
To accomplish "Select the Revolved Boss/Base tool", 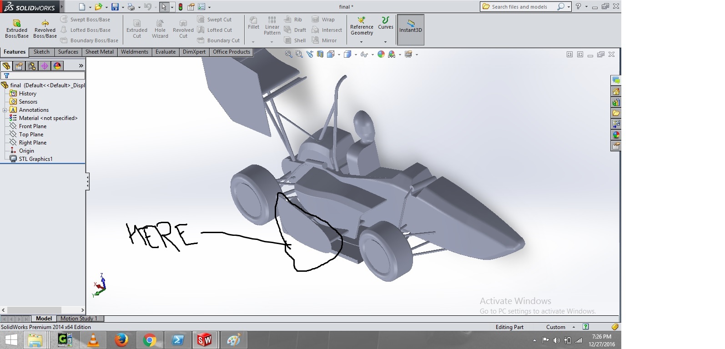I will click(45, 29).
